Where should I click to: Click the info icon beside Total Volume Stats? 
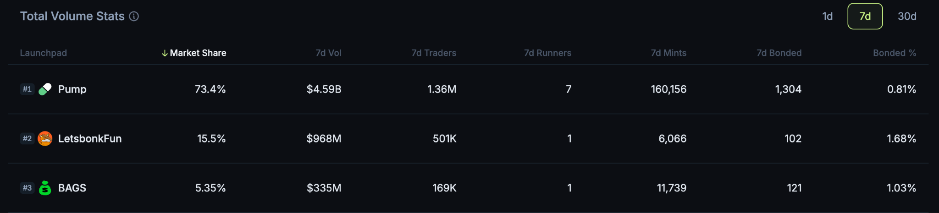[x=134, y=16]
